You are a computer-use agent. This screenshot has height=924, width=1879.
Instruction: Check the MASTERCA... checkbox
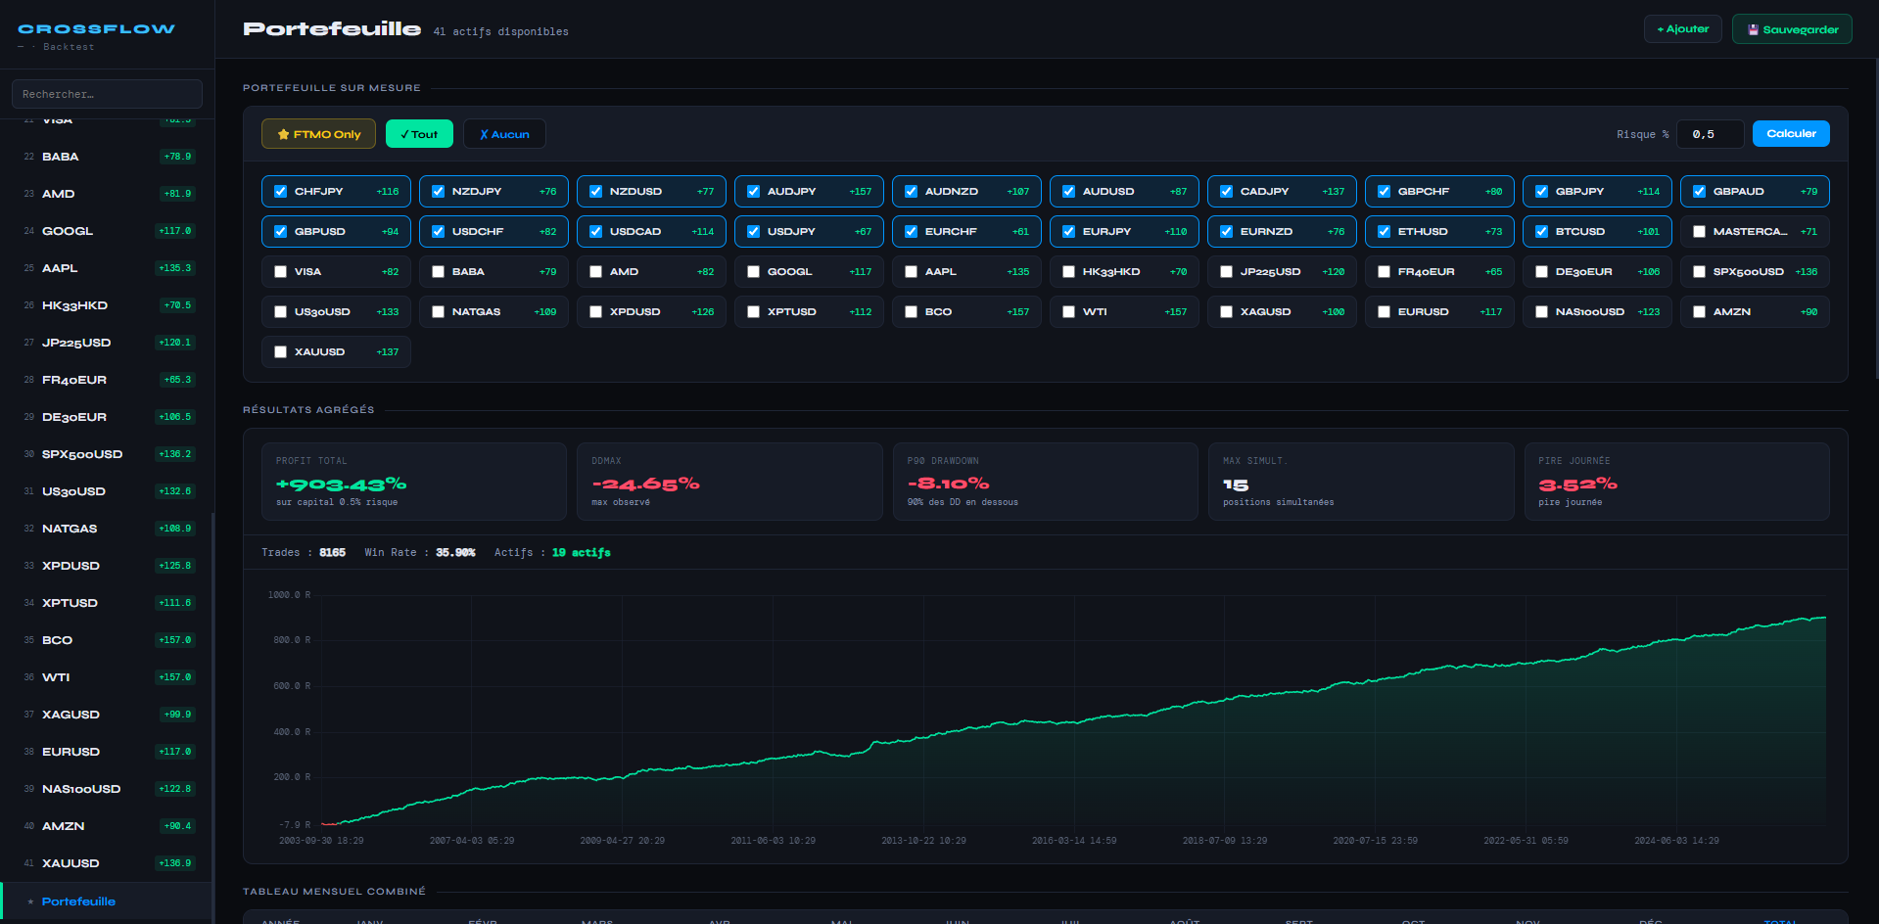point(1700,232)
